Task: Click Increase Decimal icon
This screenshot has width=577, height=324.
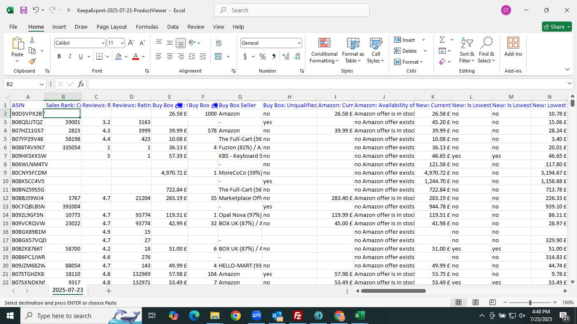Action: coord(286,57)
